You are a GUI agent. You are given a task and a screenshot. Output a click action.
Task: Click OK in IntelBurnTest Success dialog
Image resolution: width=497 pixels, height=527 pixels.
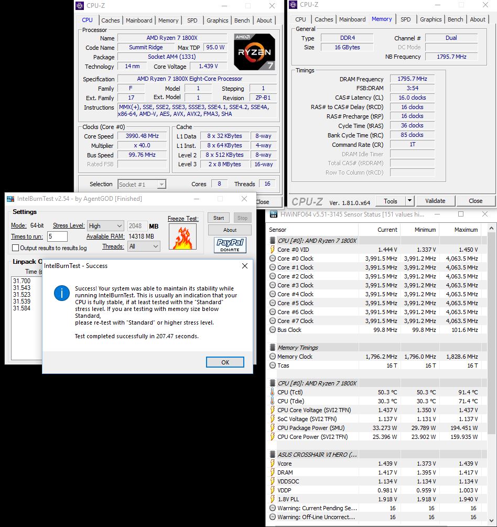coord(225,362)
